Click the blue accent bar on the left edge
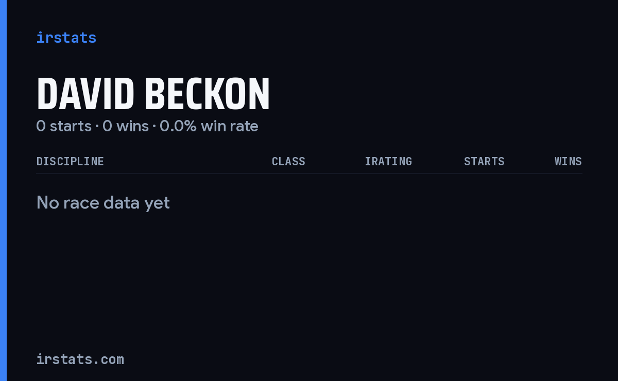 click(3, 190)
